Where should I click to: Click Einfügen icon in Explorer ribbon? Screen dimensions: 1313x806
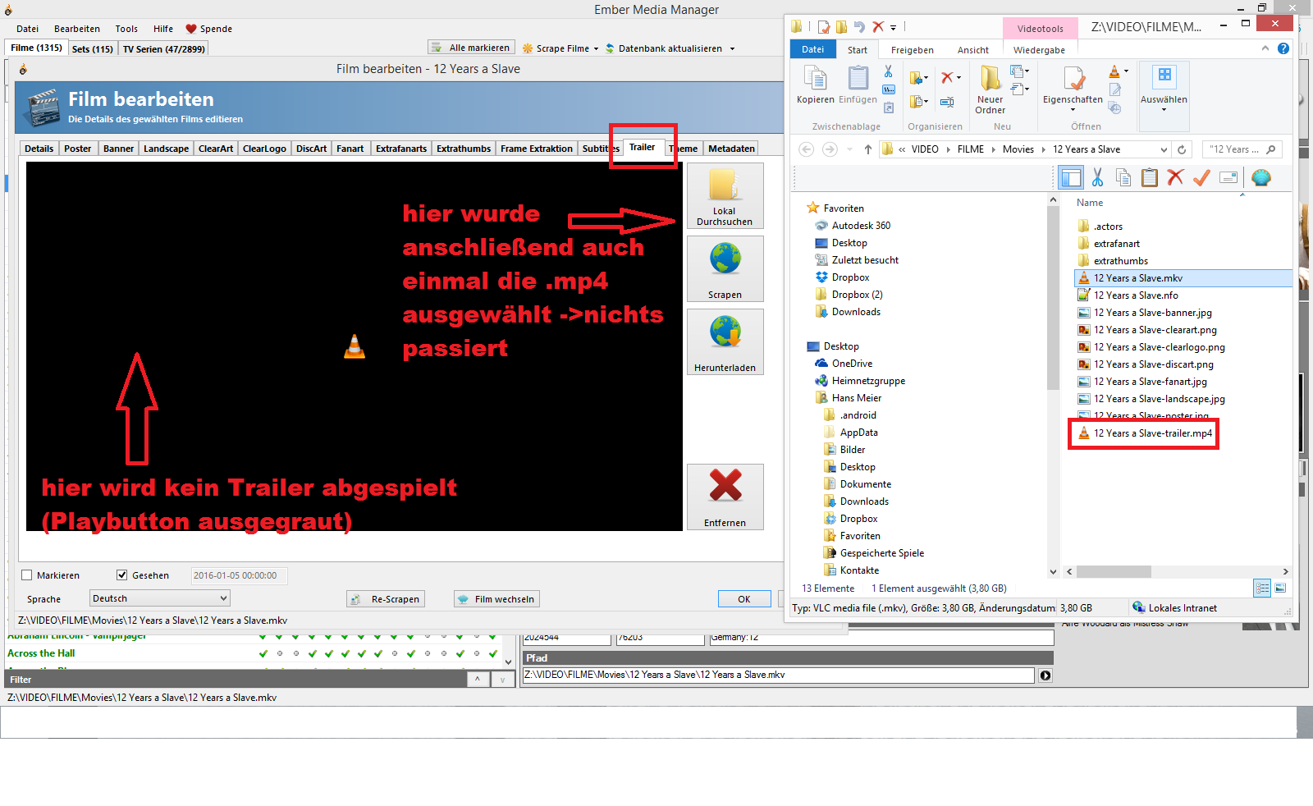858,79
